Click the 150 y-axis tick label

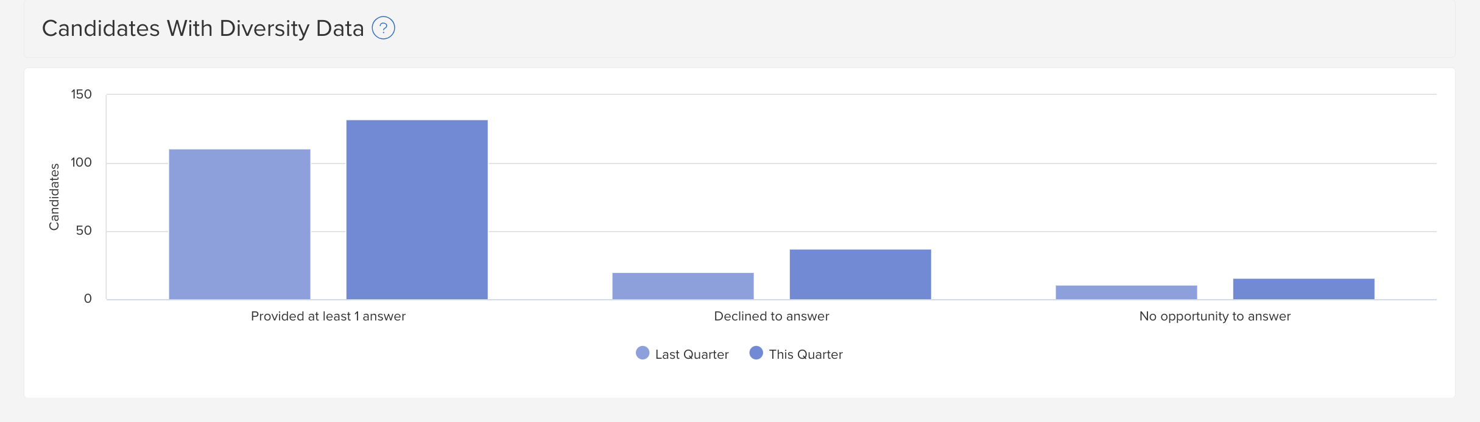(x=81, y=94)
